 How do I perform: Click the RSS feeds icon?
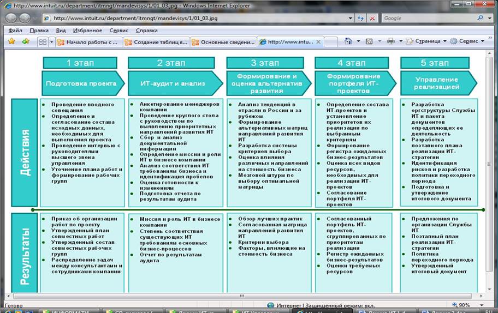pyautogui.click(x=369, y=41)
